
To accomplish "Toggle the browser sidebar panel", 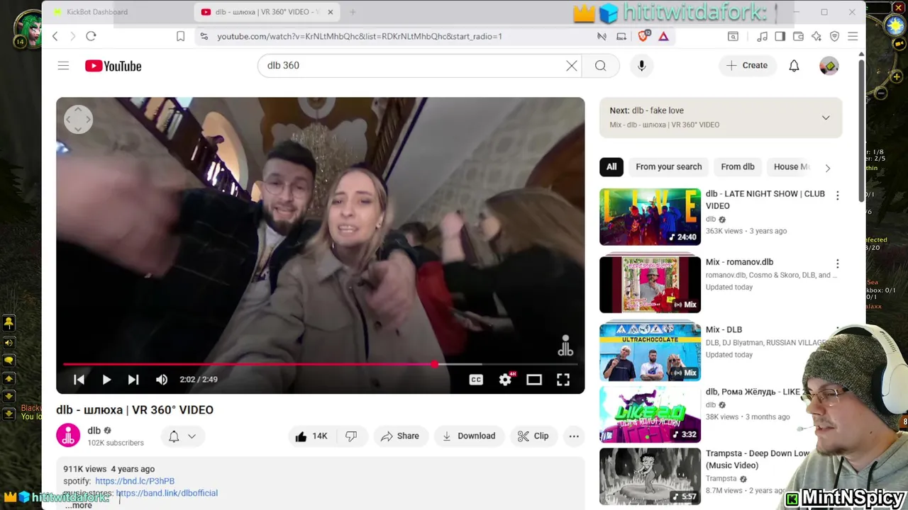I will pyautogui.click(x=780, y=36).
